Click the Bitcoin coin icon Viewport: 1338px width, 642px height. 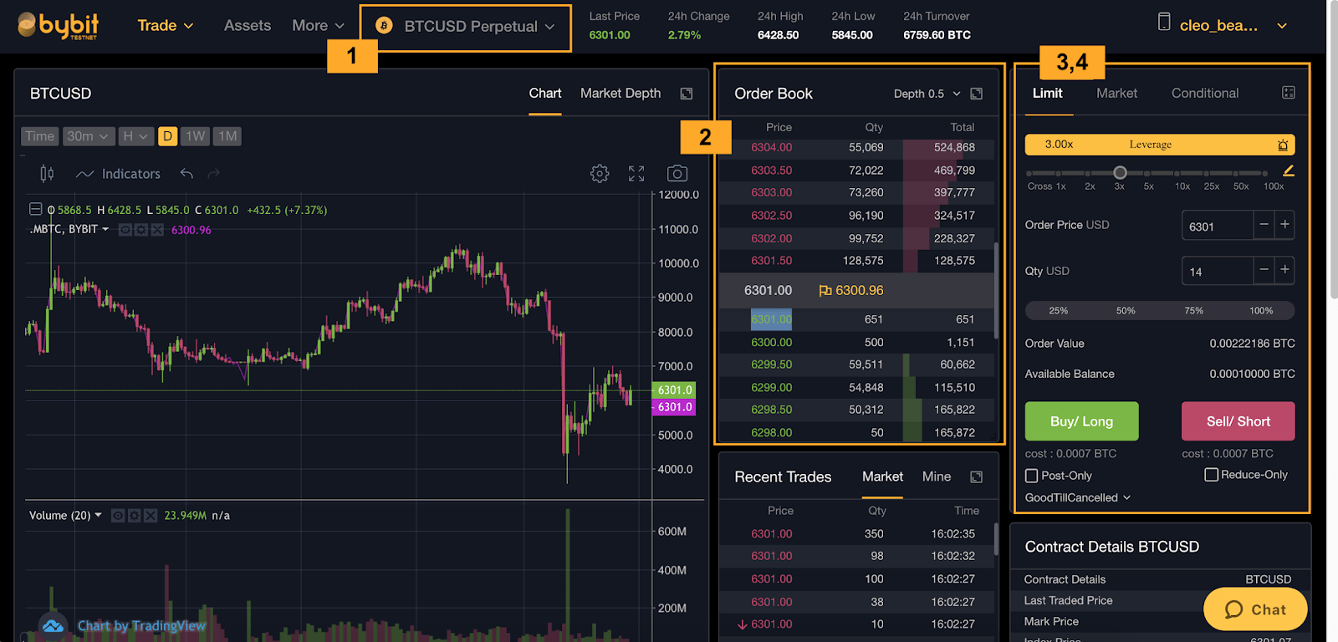click(x=384, y=26)
